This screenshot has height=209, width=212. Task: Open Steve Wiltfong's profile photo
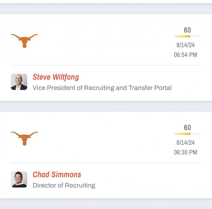19,82
